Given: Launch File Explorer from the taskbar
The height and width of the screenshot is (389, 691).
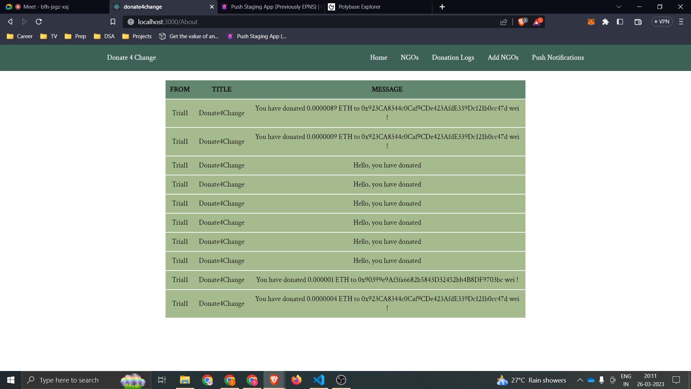Looking at the screenshot, I should (185, 380).
